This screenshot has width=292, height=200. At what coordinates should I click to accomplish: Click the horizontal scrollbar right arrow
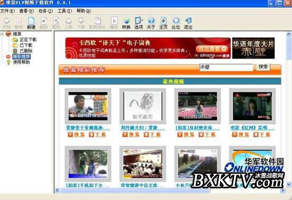coord(282,191)
